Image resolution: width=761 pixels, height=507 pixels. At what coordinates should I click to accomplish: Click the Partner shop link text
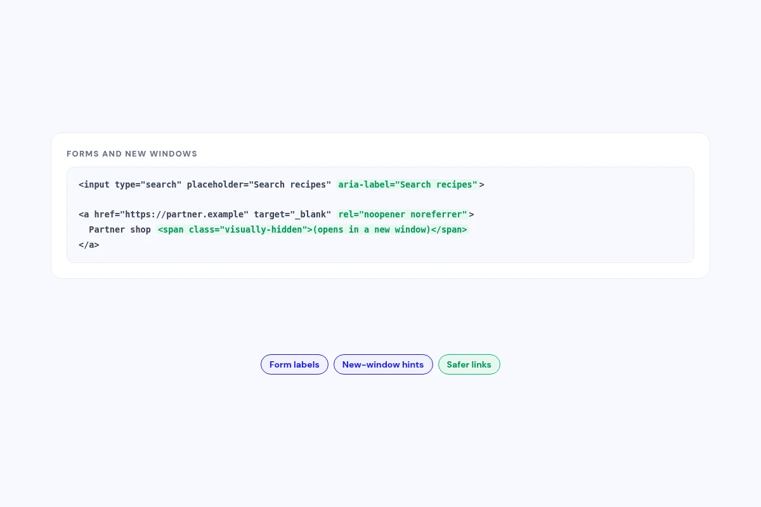(120, 229)
